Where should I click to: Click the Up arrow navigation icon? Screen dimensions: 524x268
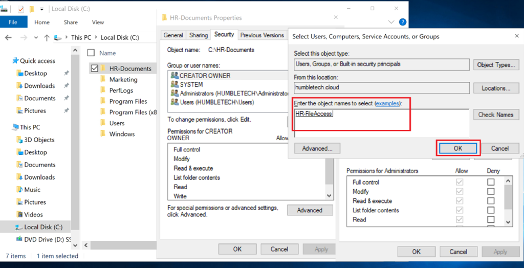click(47, 37)
